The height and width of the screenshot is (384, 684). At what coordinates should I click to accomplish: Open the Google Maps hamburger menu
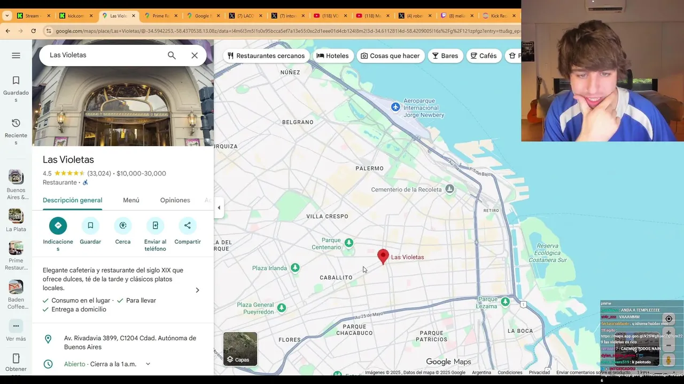[x=16, y=55]
